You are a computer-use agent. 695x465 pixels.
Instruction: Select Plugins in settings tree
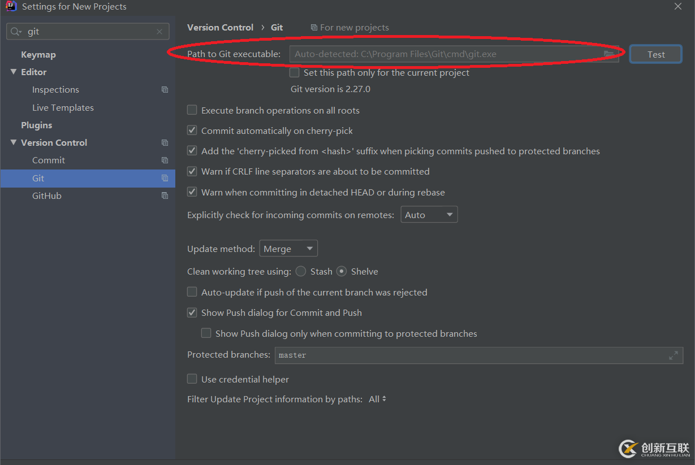[37, 125]
